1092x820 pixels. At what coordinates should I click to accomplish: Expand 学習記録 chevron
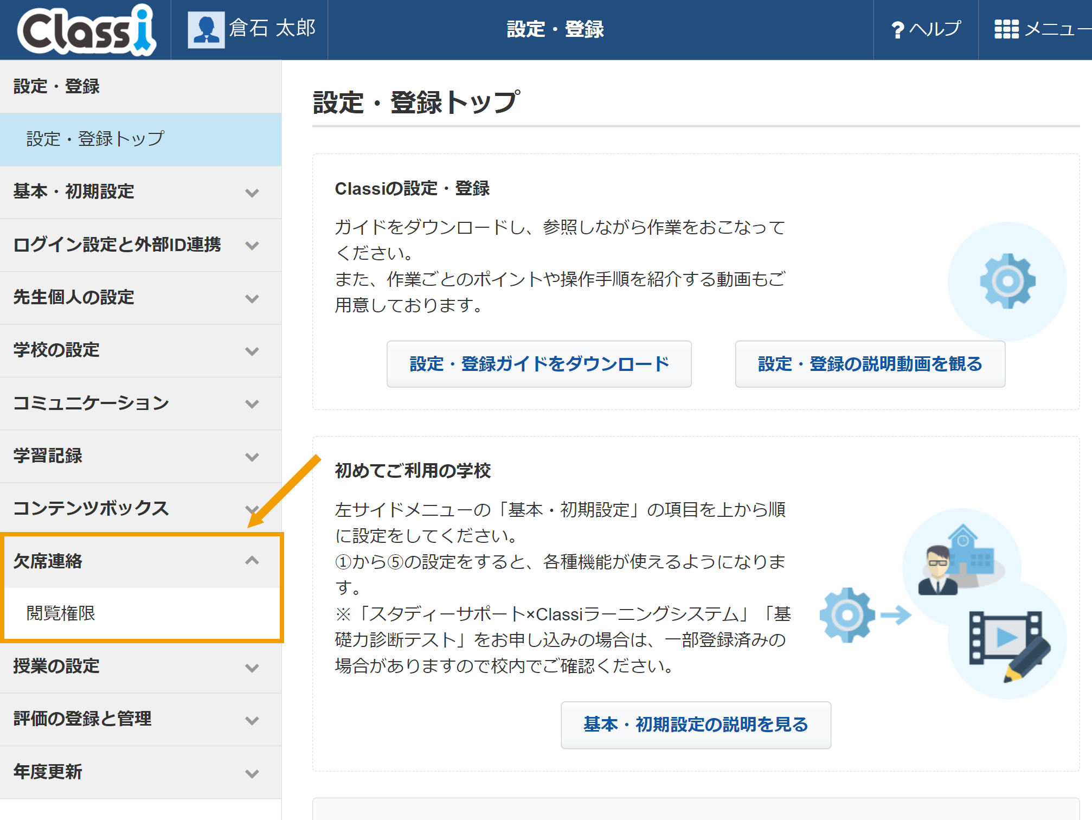point(252,457)
